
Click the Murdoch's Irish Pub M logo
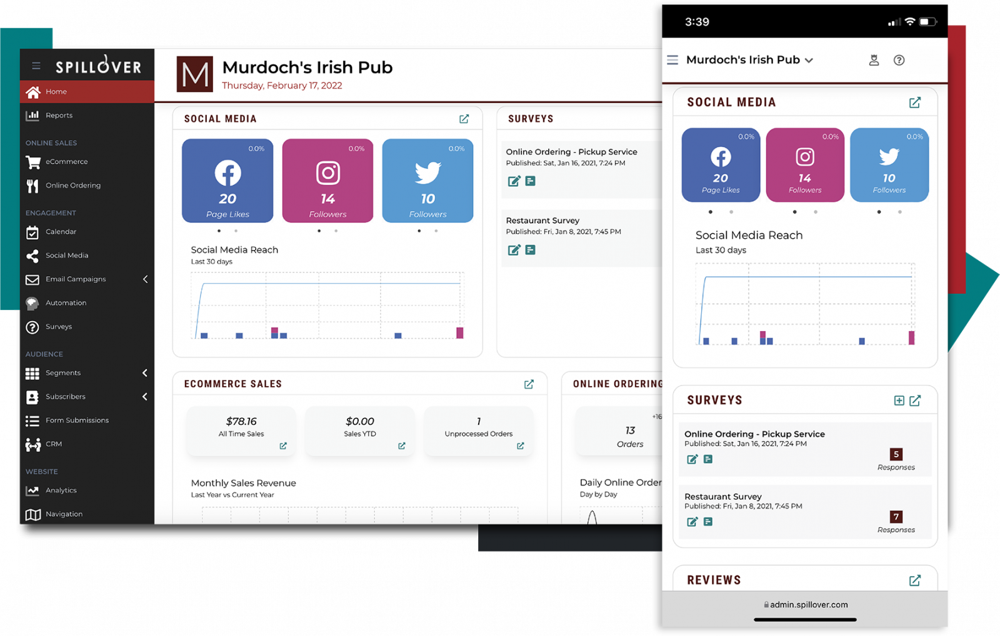pyautogui.click(x=194, y=74)
